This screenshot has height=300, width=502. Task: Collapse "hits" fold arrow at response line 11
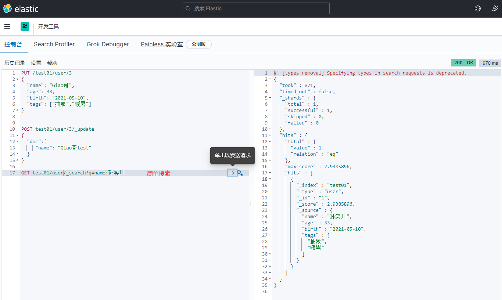click(x=270, y=135)
